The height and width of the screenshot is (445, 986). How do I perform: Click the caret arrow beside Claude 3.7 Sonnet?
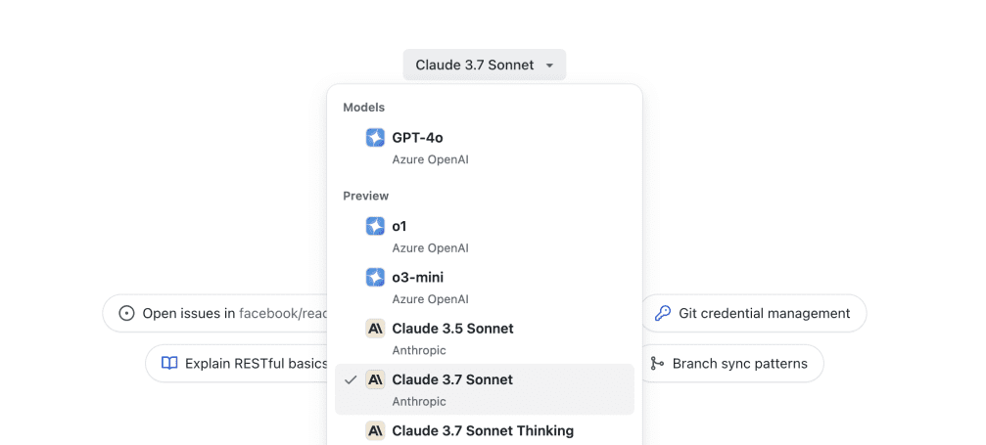coord(549,66)
